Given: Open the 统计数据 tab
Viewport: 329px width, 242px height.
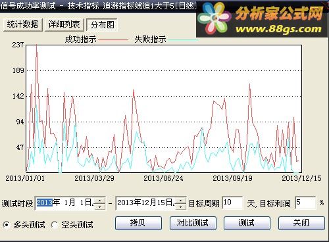Looking at the screenshot, I should tap(23, 24).
